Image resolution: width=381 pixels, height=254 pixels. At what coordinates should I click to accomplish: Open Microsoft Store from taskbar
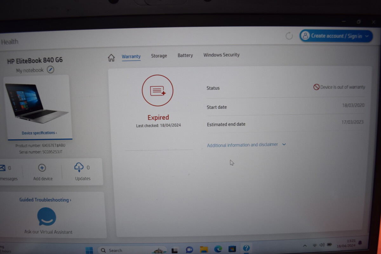232,249
